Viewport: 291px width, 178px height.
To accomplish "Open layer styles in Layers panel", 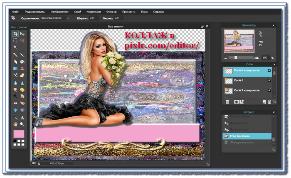I will tap(242, 102).
